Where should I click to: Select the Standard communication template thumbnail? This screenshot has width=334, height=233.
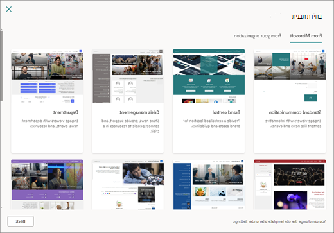[290, 76]
